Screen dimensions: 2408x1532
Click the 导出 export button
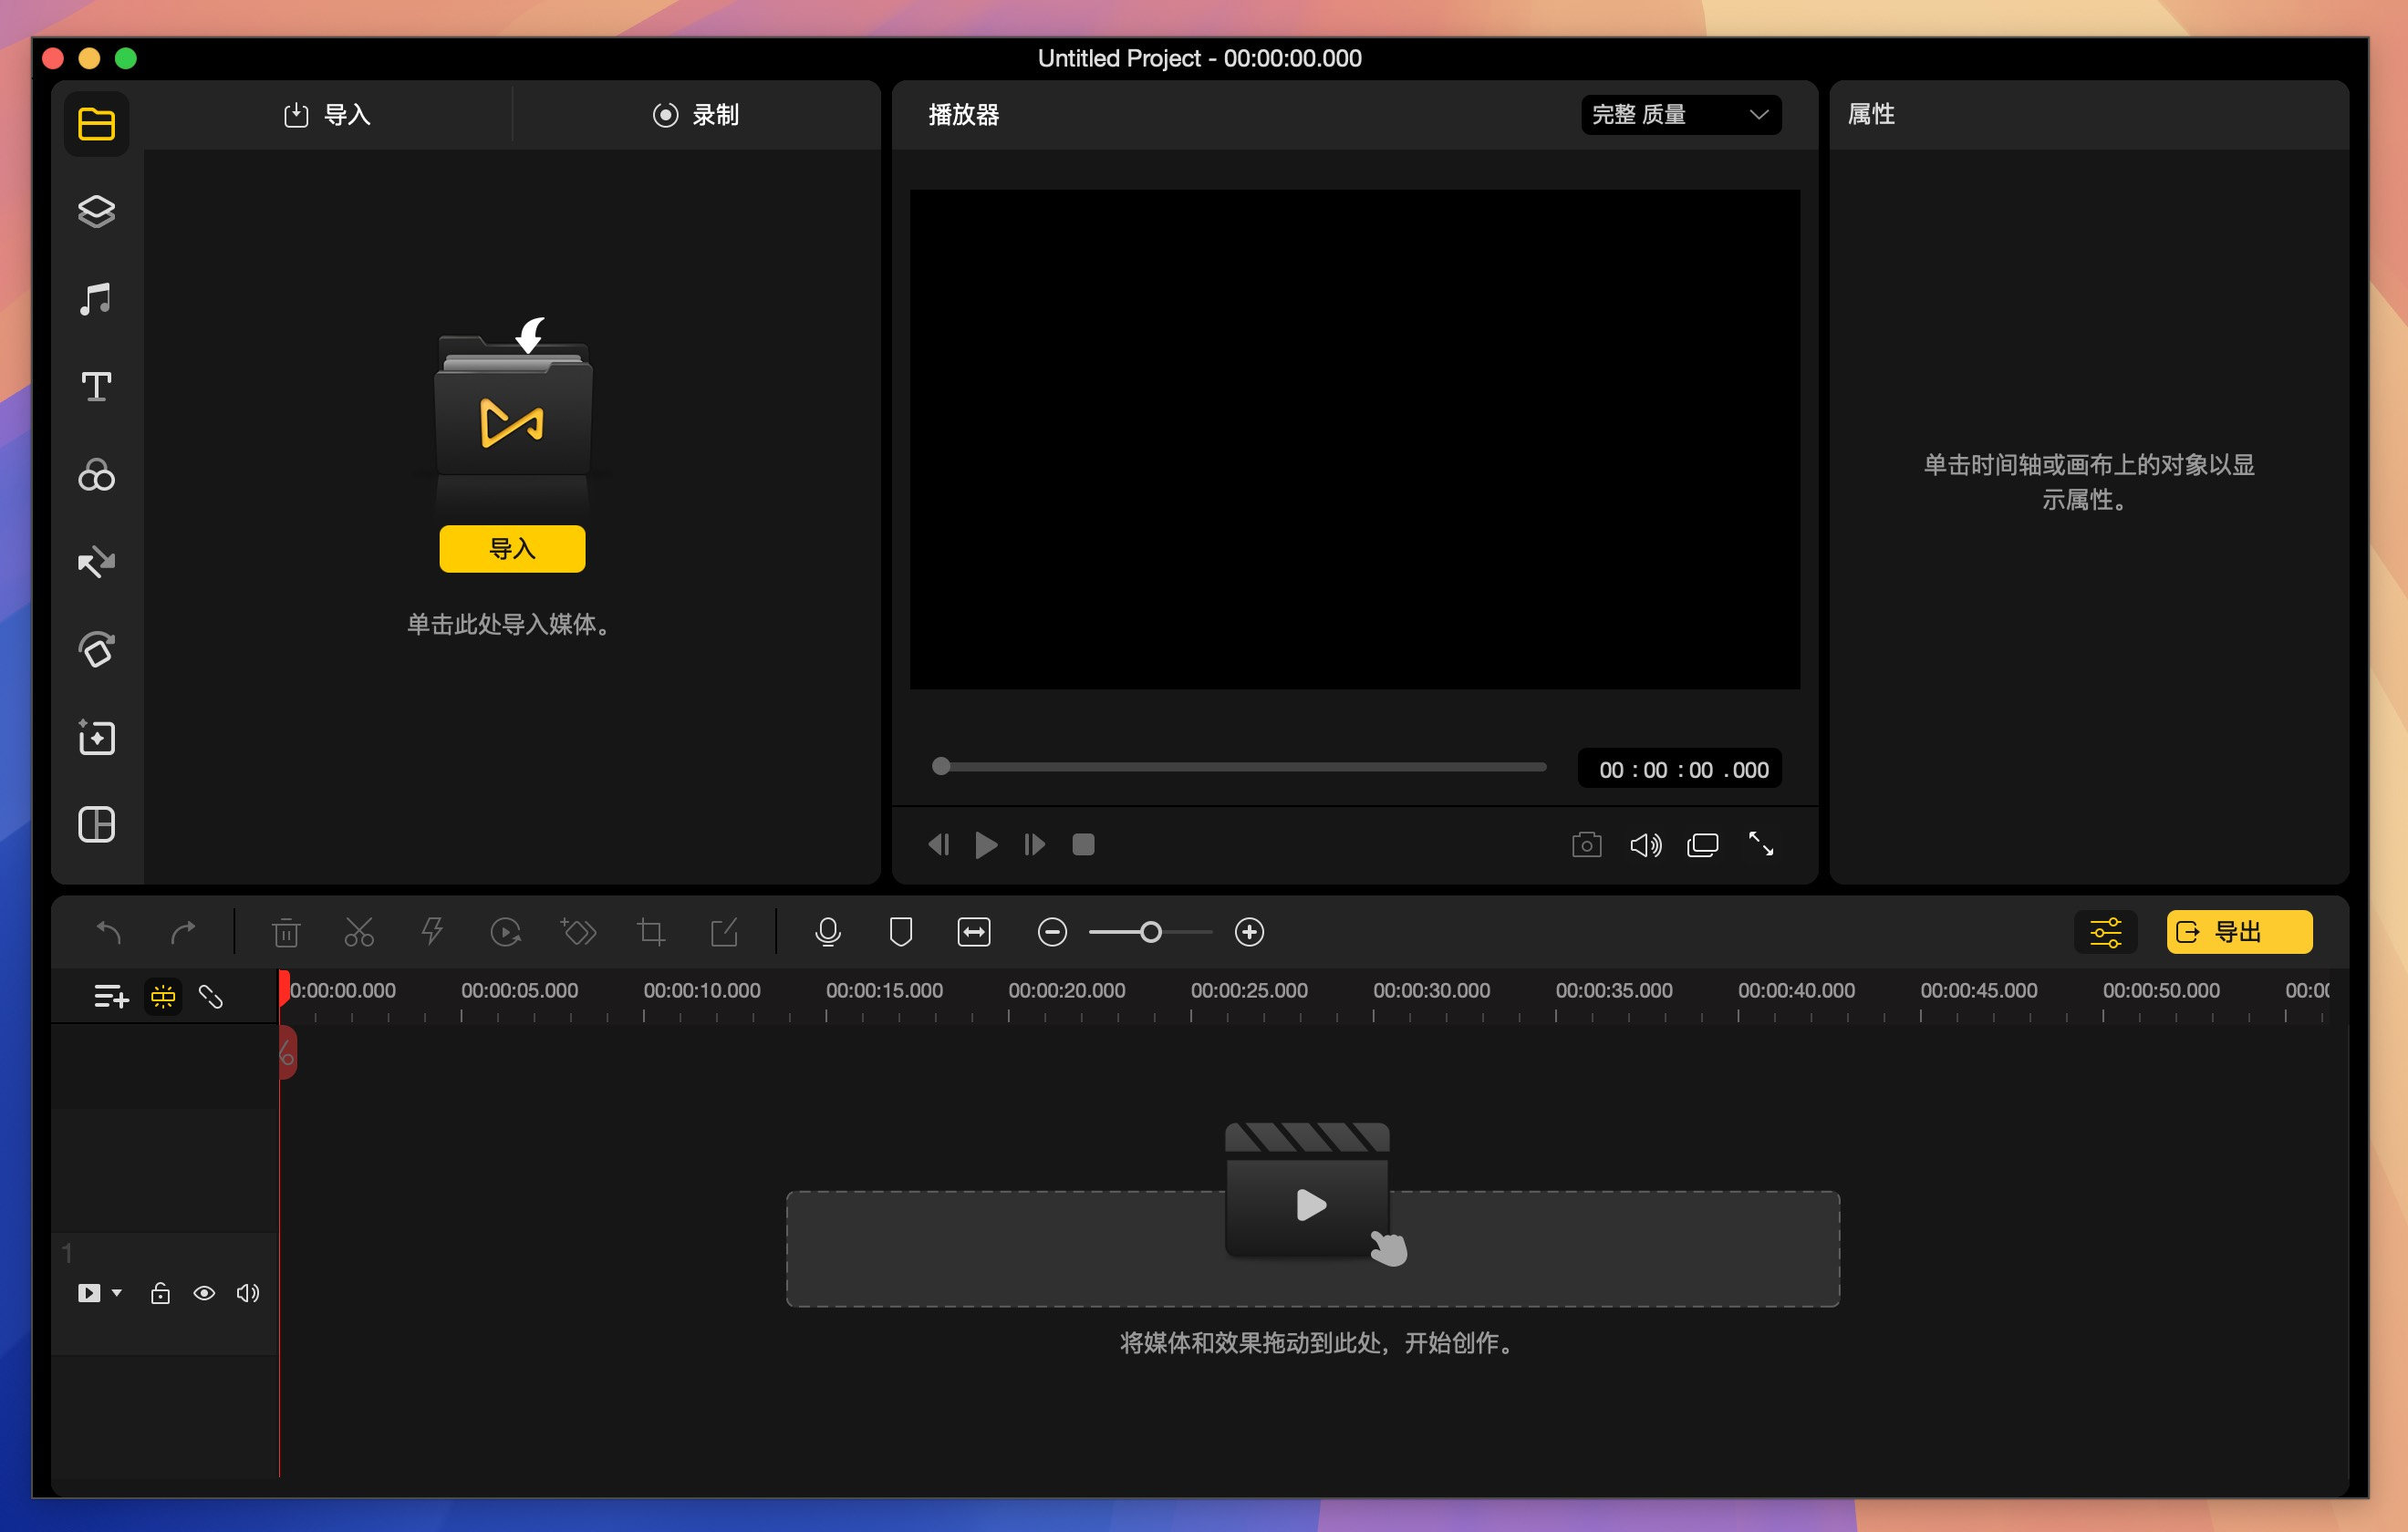click(x=2238, y=932)
